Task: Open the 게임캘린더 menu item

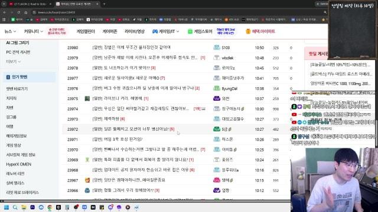Action: tap(86, 31)
